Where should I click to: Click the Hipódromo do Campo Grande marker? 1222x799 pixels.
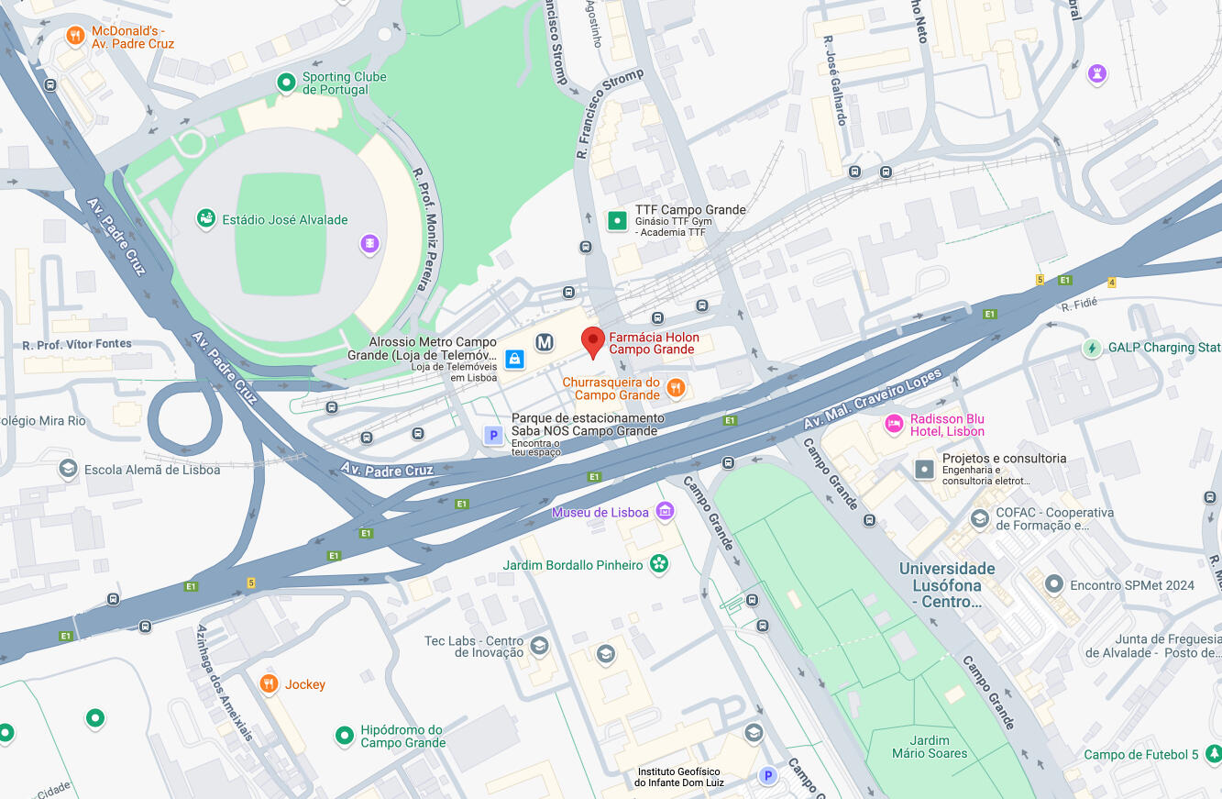click(345, 735)
